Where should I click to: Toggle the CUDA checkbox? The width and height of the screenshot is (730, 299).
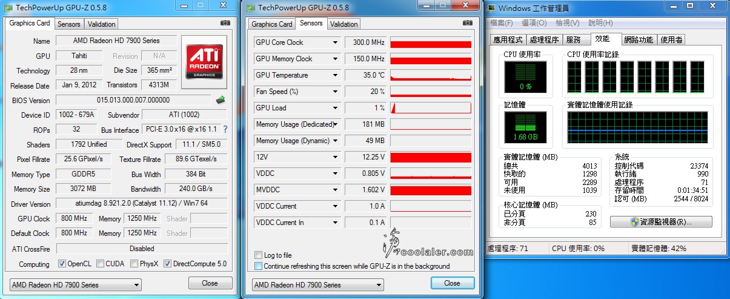tap(99, 264)
